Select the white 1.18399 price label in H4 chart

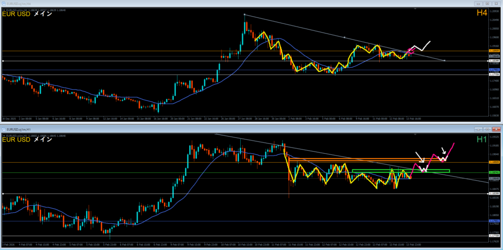(493, 60)
